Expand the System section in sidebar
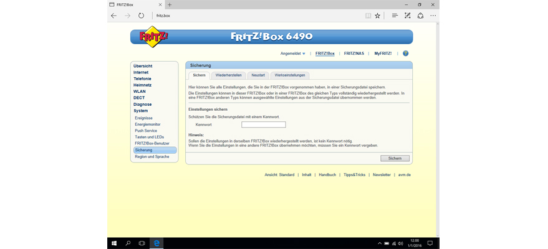Image resolution: width=548 pixels, height=249 pixels. 140,111
